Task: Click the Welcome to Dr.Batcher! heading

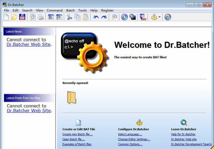Action: (162, 45)
